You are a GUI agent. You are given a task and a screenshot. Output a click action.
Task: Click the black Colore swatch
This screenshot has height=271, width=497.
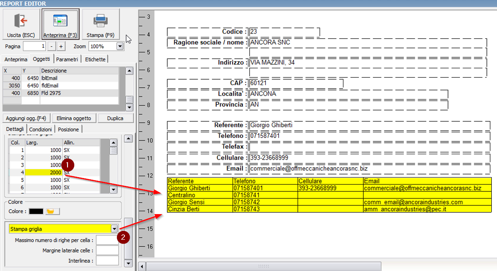point(36,212)
